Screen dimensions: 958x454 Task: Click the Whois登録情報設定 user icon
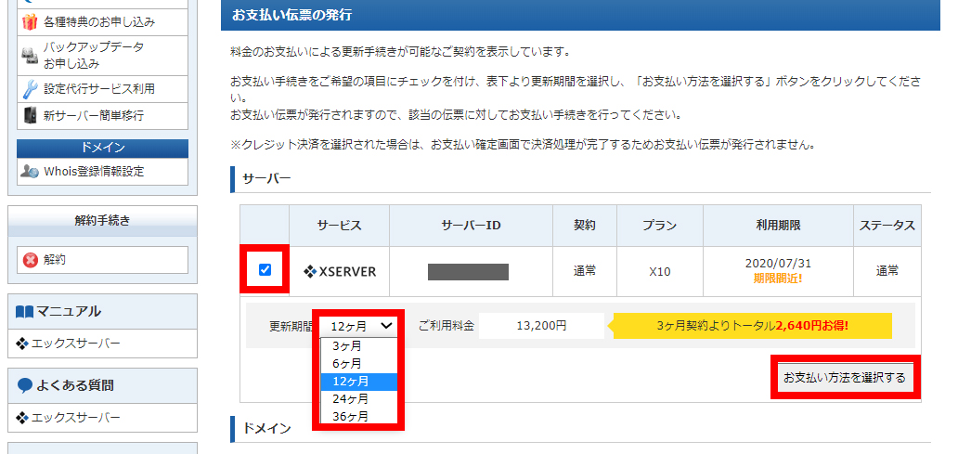coord(30,171)
